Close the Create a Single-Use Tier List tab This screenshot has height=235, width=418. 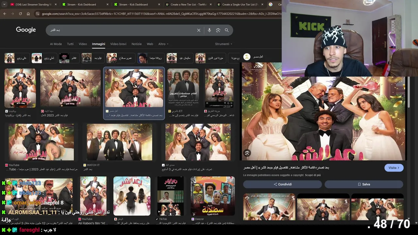tap(262, 5)
